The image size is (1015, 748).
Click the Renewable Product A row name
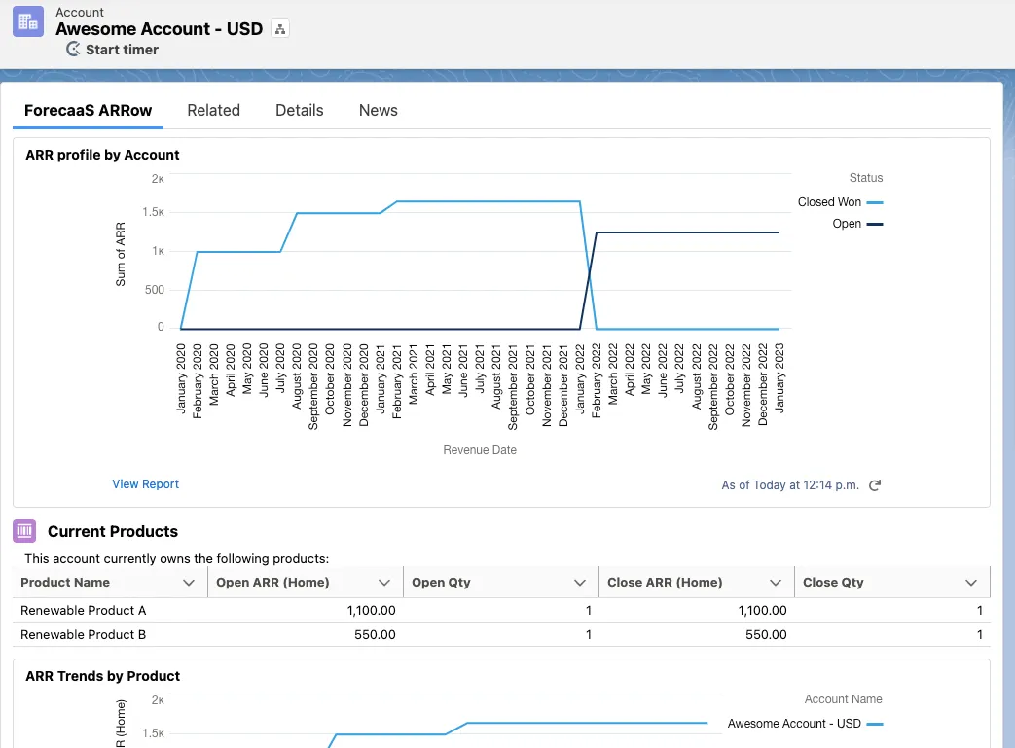tap(84, 610)
